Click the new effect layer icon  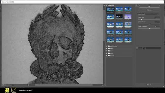click(x=148, y=84)
